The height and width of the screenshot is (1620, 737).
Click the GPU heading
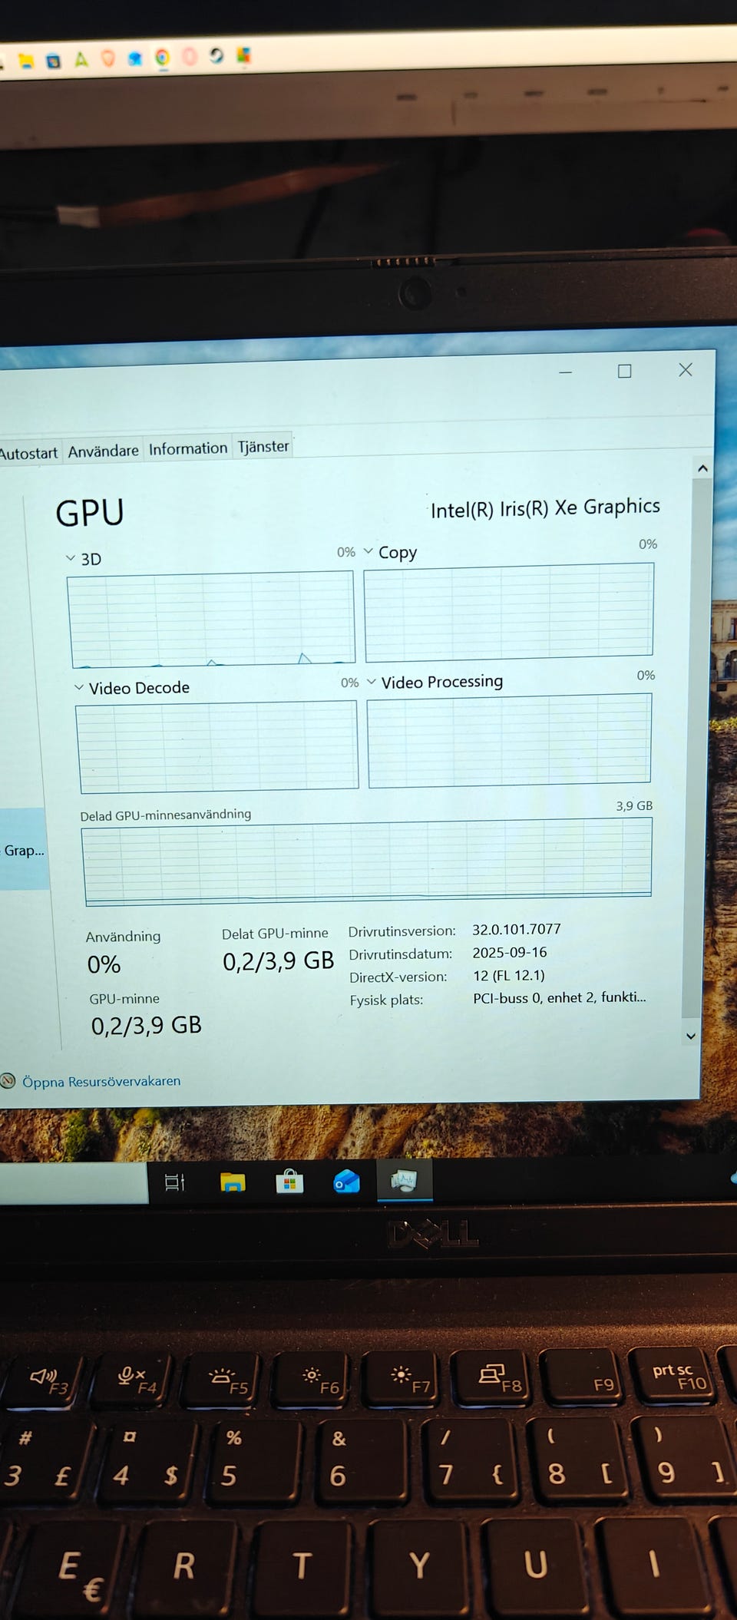click(x=90, y=513)
